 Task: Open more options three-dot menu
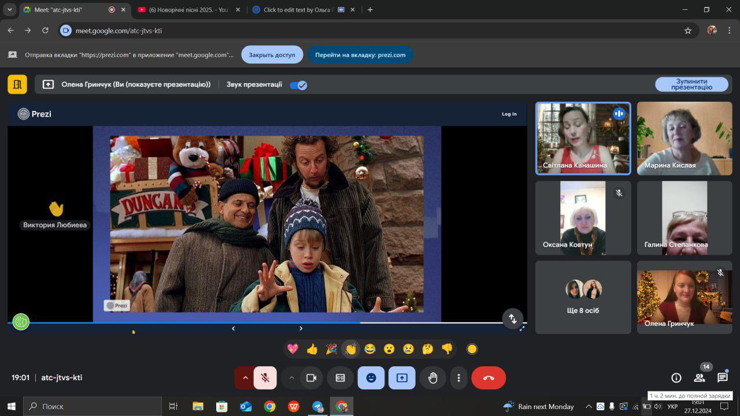(458, 378)
